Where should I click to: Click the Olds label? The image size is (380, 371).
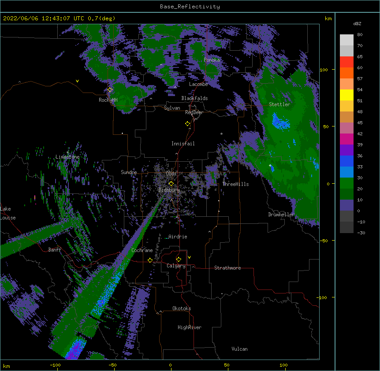tap(171, 174)
